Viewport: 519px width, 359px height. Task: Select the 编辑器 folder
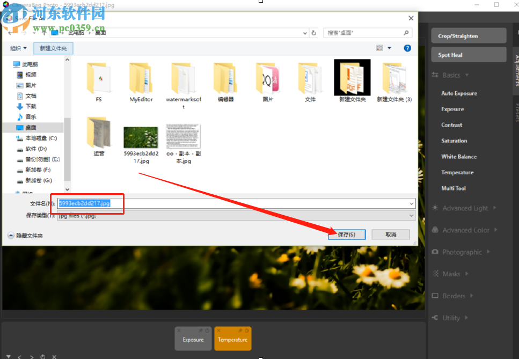click(226, 82)
